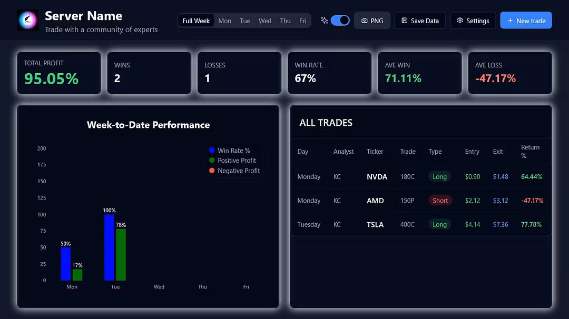Show Friday trades via Fri tab
Viewport: 569px width, 319px height.
click(x=302, y=21)
